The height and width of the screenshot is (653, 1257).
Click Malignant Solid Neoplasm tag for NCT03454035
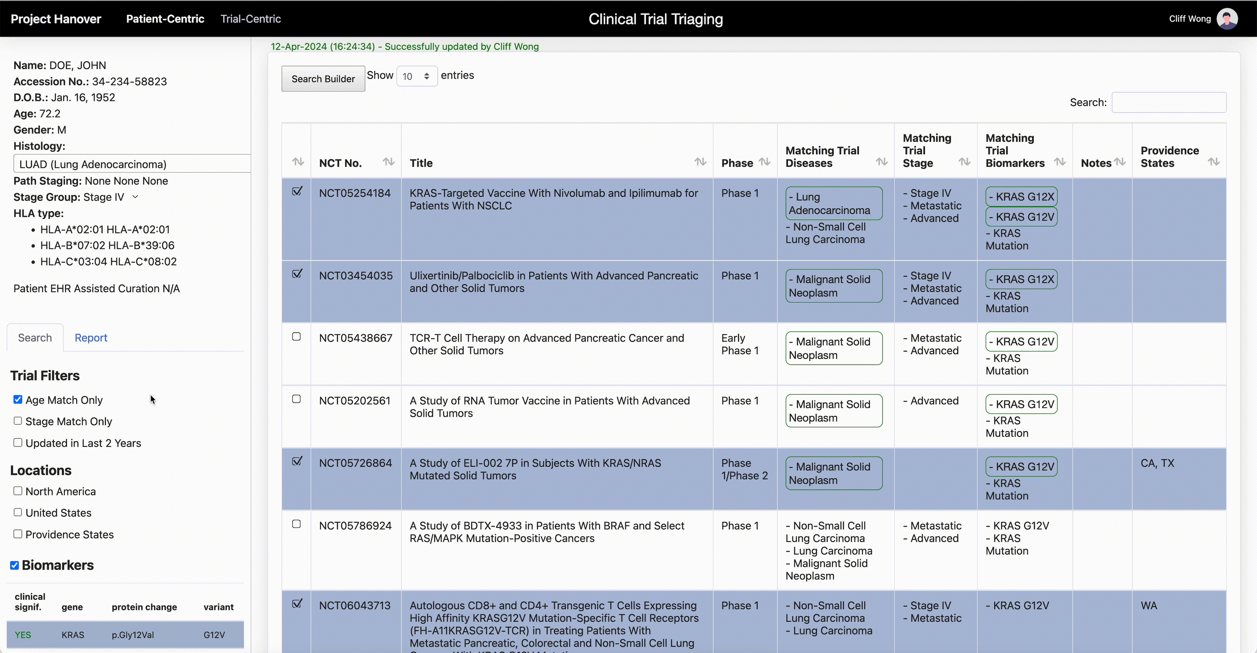pos(833,286)
